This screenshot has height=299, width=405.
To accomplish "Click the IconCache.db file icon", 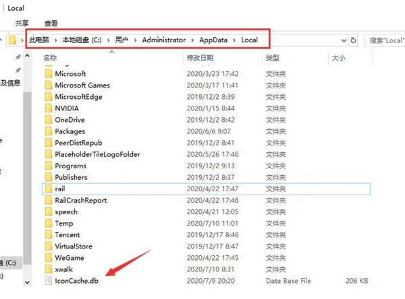I will pos(49,281).
